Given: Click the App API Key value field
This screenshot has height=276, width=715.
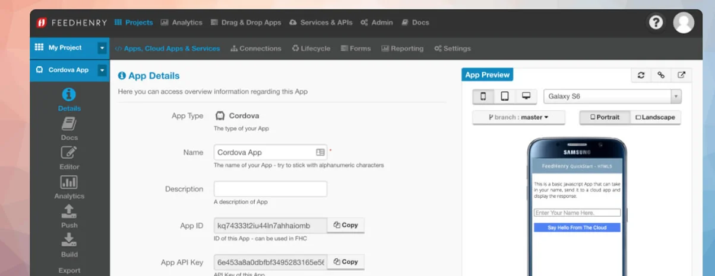Looking at the screenshot, I should pos(270,262).
